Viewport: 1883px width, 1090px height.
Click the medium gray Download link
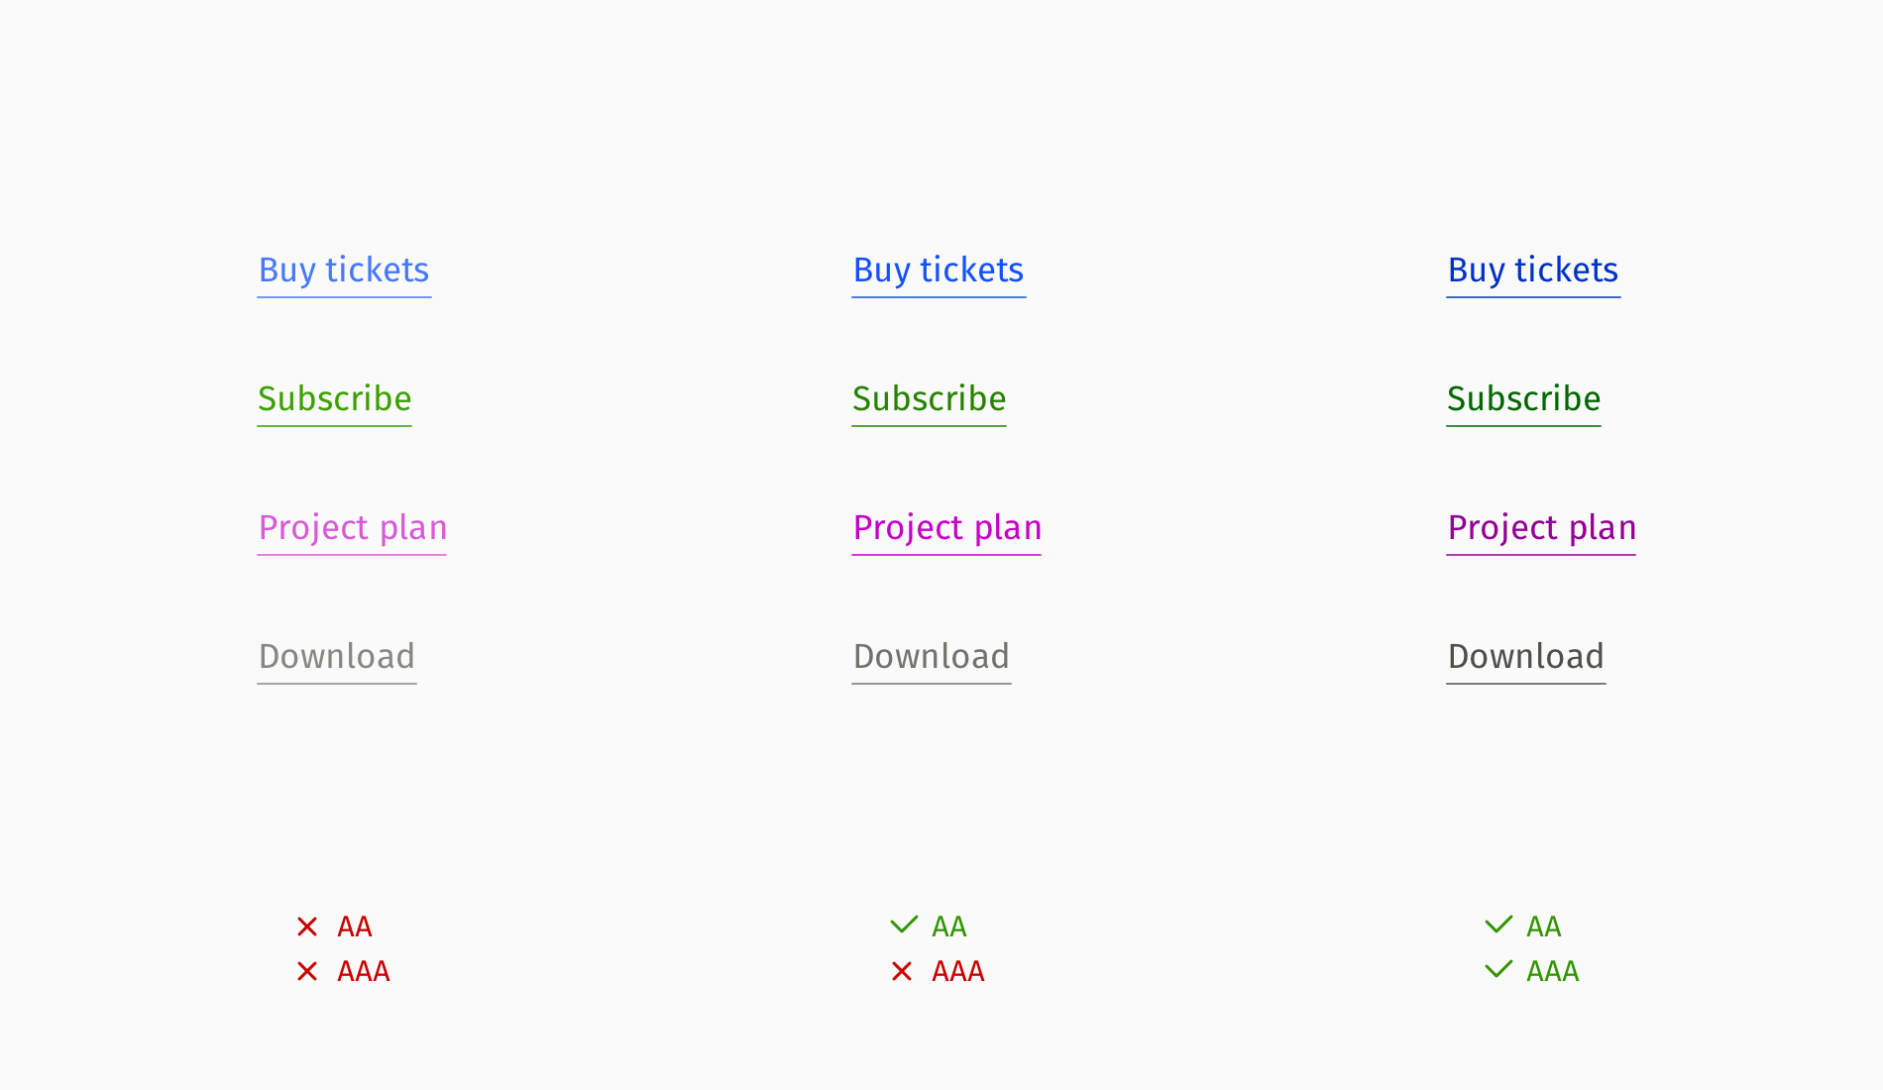pos(932,657)
